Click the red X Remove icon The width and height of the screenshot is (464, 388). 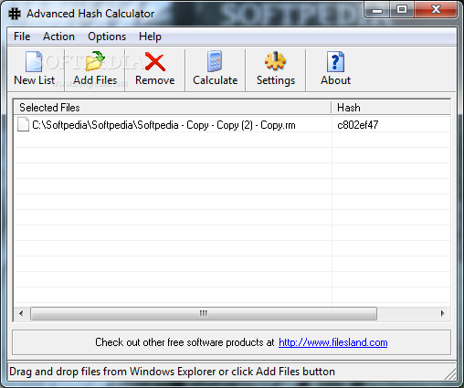pos(155,61)
